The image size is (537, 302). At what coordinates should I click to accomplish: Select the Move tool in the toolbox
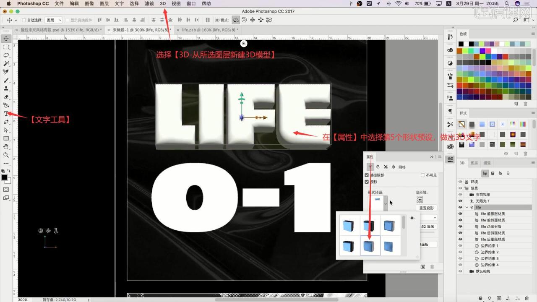(6, 39)
